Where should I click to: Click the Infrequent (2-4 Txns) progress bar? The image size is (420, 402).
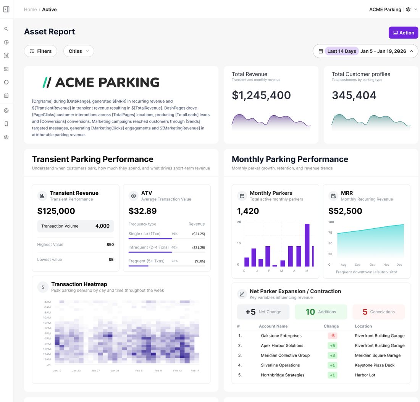(166, 252)
